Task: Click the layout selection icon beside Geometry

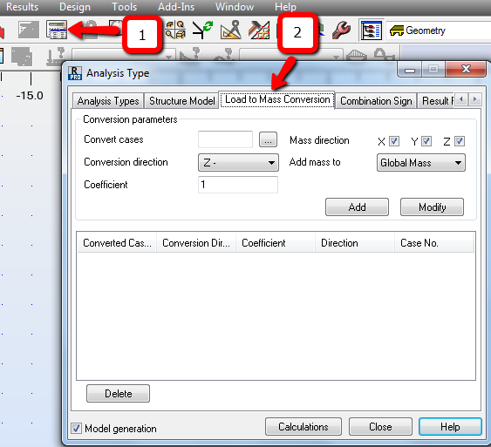Action: point(372,30)
